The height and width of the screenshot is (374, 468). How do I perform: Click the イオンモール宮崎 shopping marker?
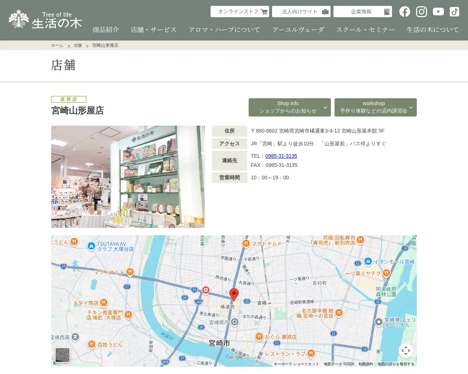pyautogui.click(x=368, y=262)
